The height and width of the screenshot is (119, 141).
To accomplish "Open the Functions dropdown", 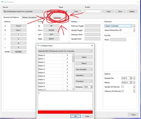I will pos(84,81).
